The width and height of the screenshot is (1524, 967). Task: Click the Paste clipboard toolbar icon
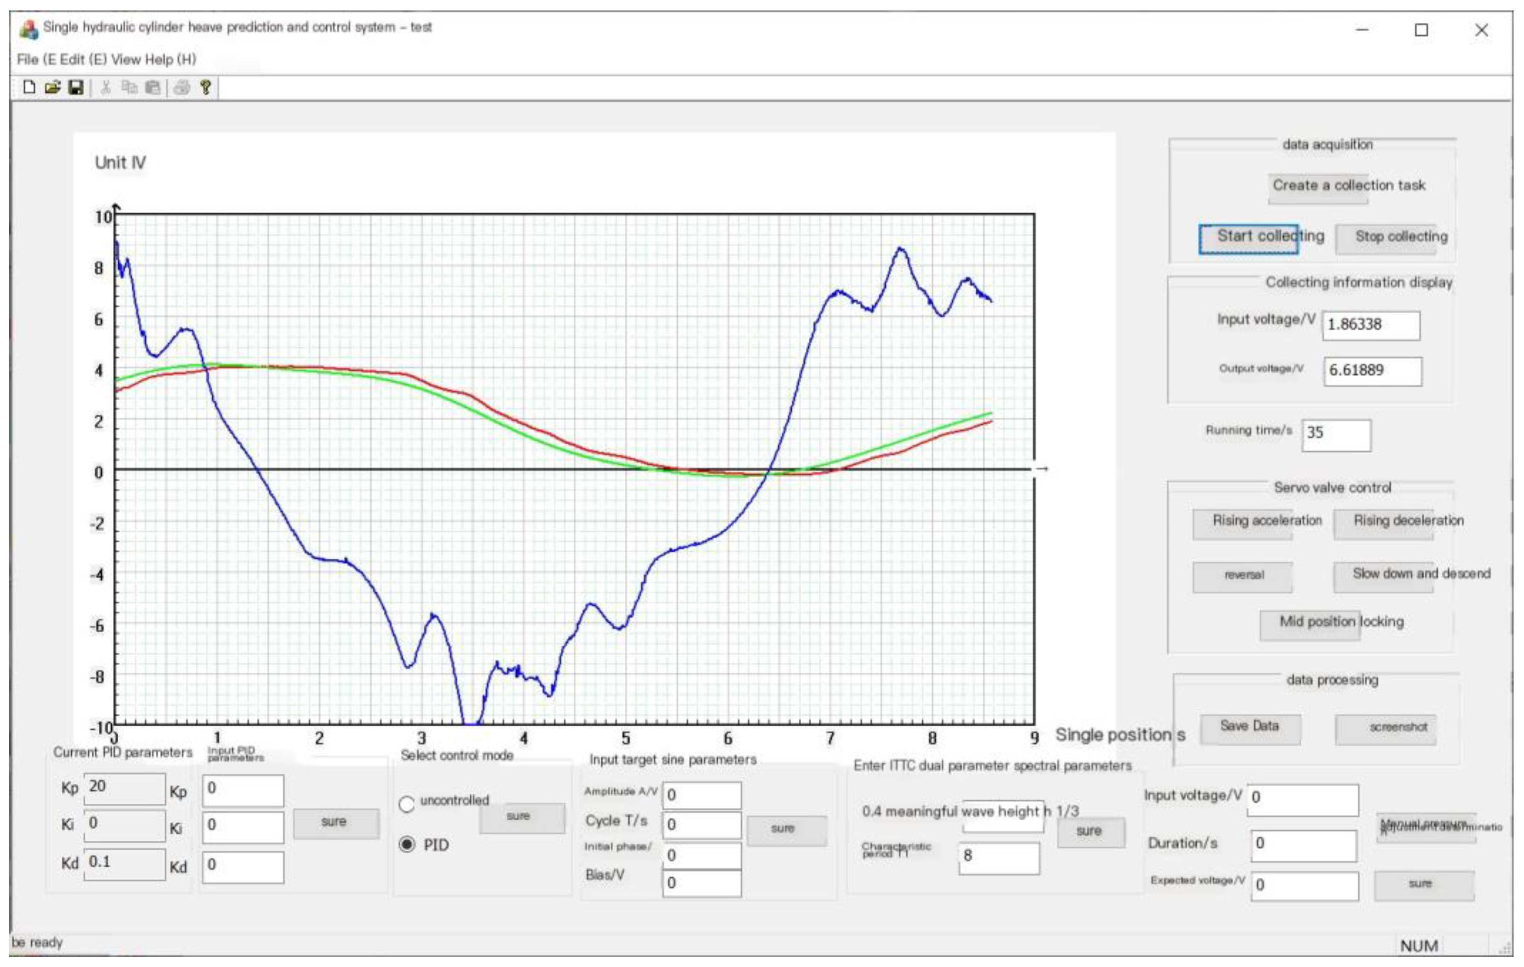(152, 87)
